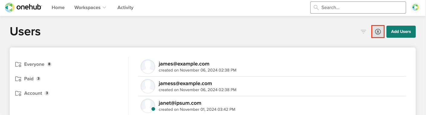Expand the Workspaces dropdown menu
This screenshot has height=115, width=426.
[x=90, y=8]
